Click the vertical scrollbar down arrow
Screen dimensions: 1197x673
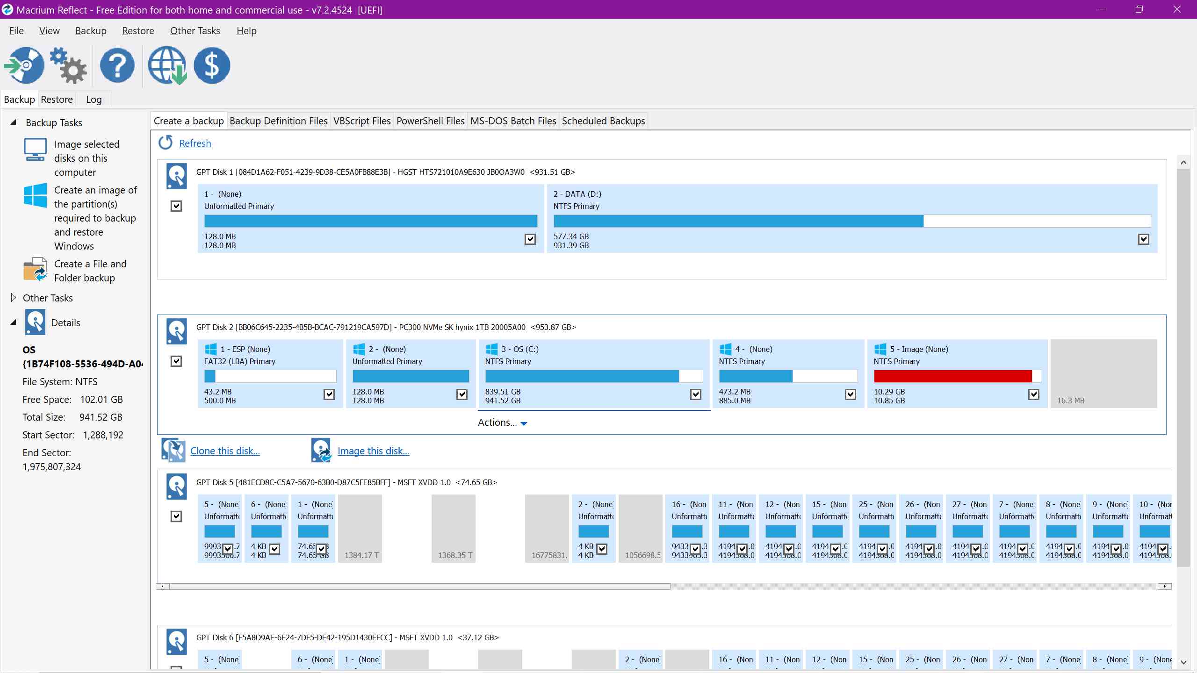(x=1183, y=662)
